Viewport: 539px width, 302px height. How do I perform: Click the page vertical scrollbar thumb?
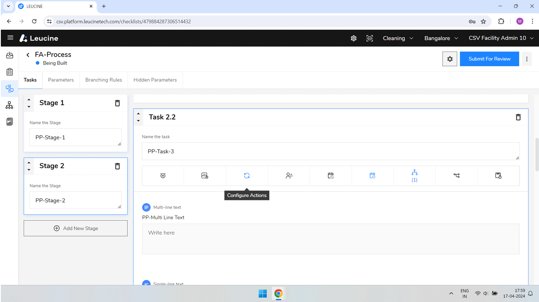[x=536, y=154]
